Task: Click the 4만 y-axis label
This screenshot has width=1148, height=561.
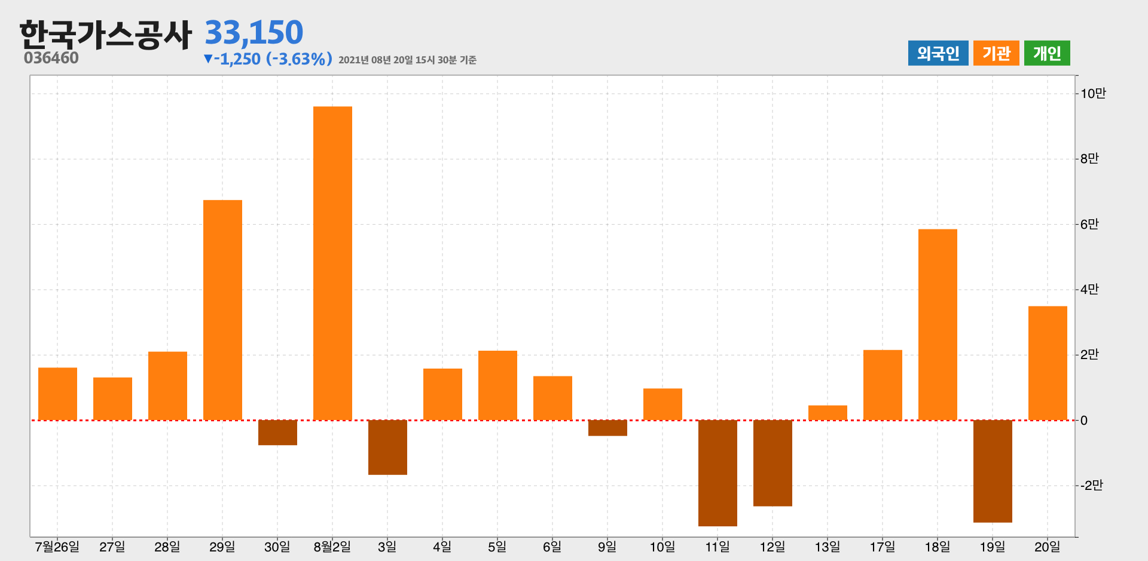Action: [1089, 289]
